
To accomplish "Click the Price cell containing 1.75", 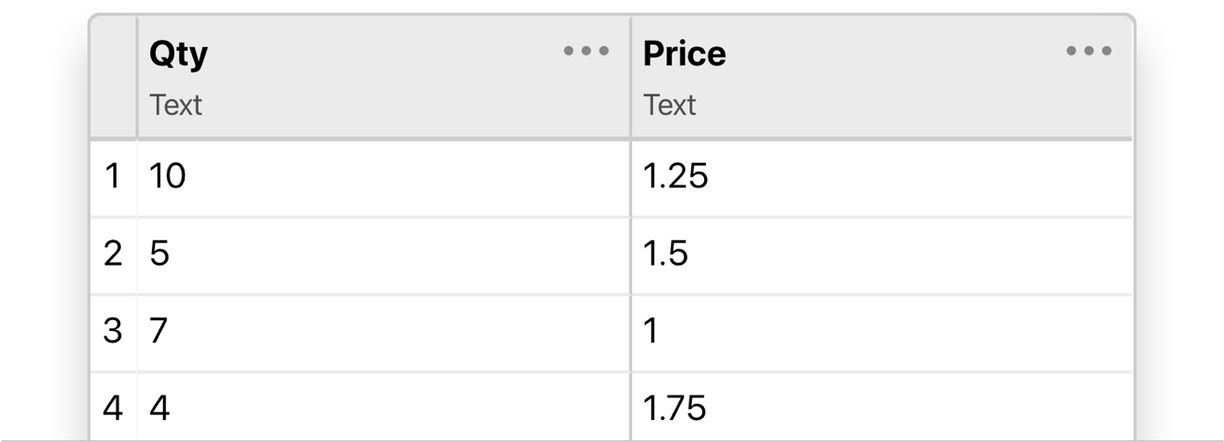I will (882, 407).
